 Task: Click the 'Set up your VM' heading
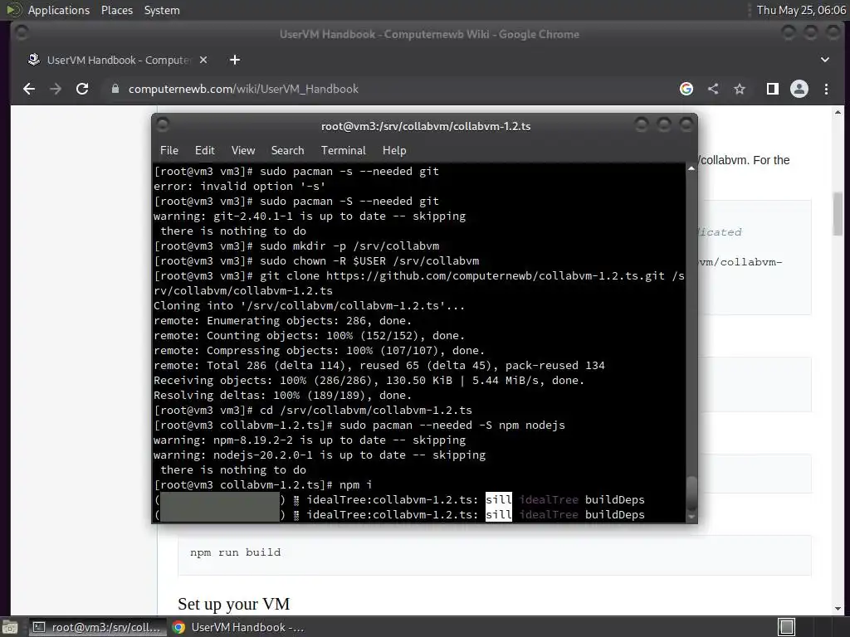(233, 604)
